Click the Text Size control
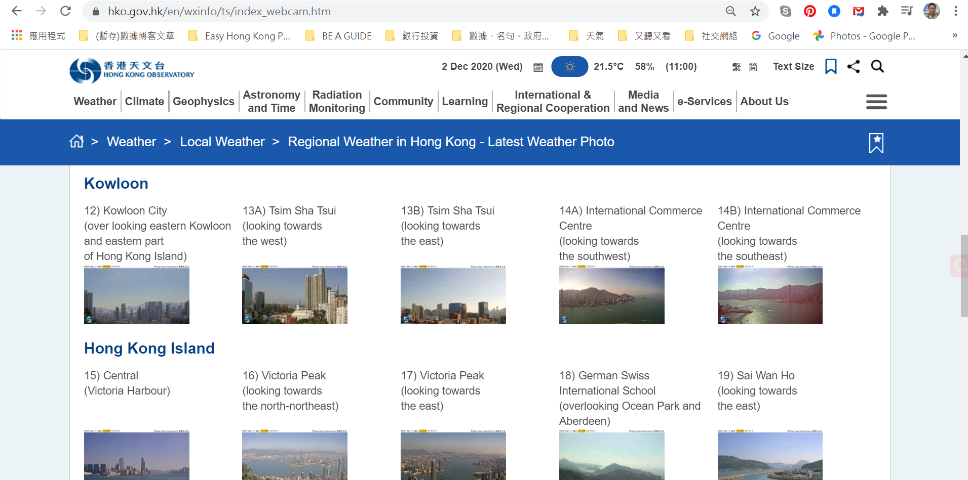The width and height of the screenshot is (968, 480). coord(793,66)
